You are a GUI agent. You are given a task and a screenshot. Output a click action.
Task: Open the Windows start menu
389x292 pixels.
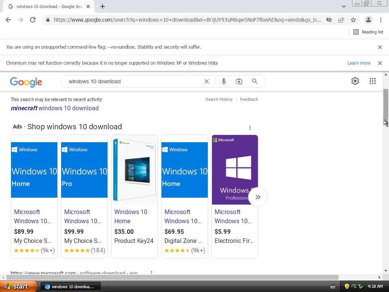click(x=18, y=287)
